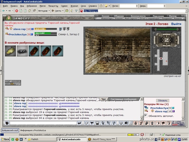Open the Журнал menu

pyautogui.click(x=74, y=6)
